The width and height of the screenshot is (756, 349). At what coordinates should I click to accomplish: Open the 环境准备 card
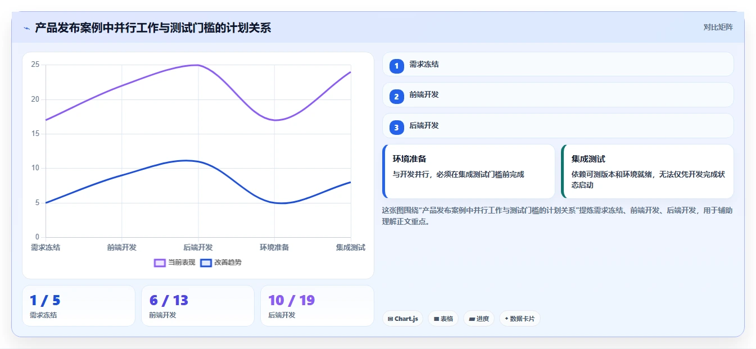pos(469,171)
